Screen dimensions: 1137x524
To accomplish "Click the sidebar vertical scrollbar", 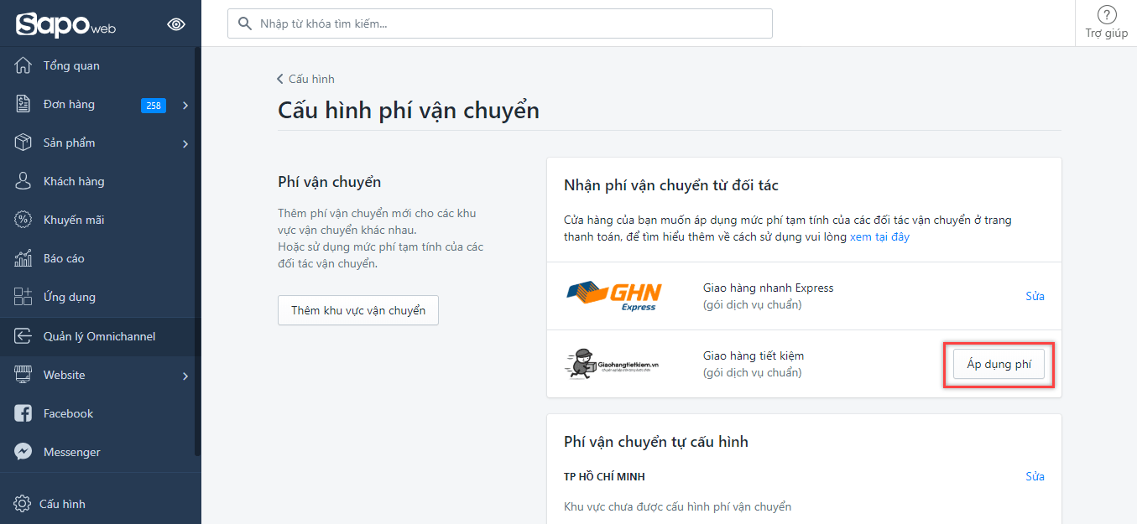I will click(198, 252).
